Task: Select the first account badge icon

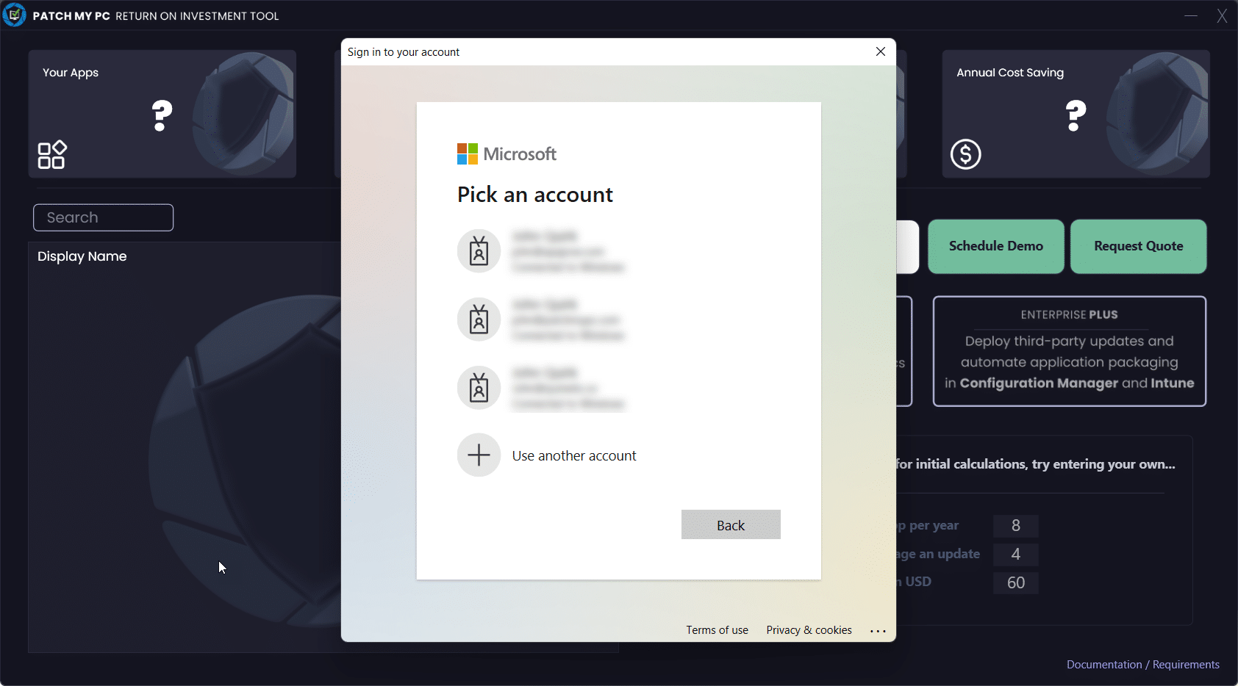Action: [479, 251]
